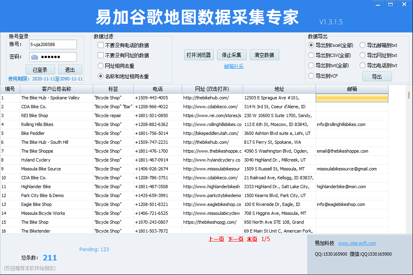Click the total count 211 value
The width and height of the screenshot is (413, 275).
[50, 258]
